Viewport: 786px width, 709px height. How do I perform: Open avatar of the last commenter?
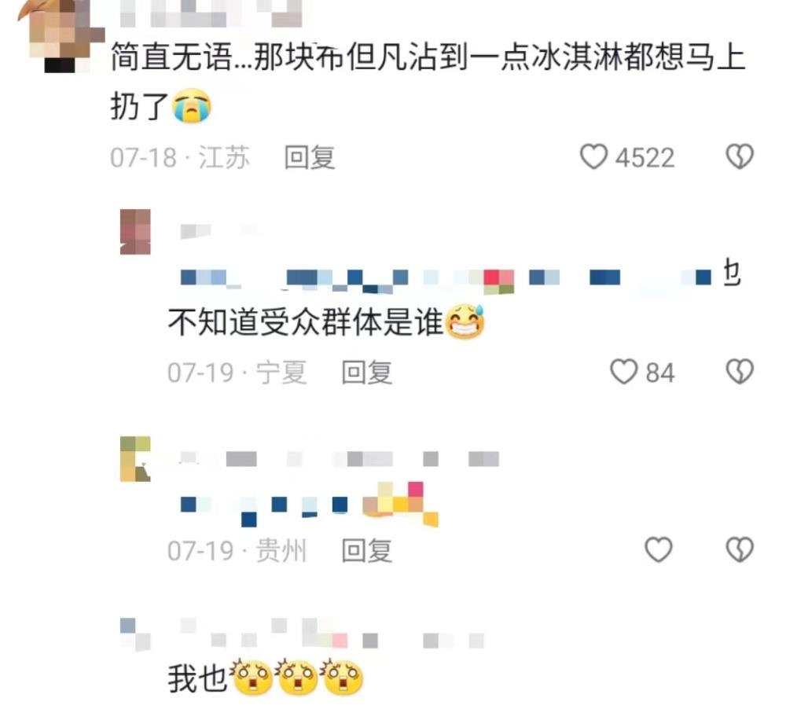[x=135, y=634]
